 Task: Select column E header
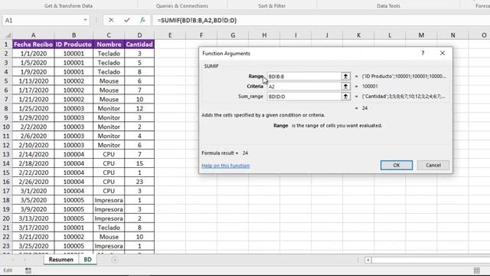coord(170,35)
